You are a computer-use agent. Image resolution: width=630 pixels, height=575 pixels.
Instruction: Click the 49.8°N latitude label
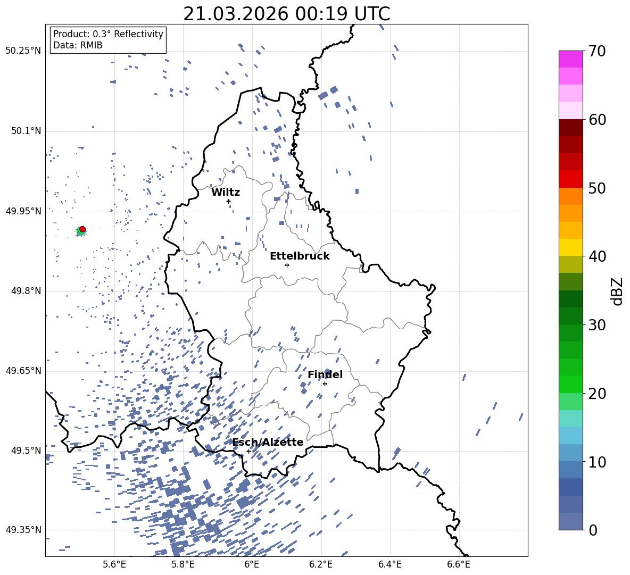26,291
